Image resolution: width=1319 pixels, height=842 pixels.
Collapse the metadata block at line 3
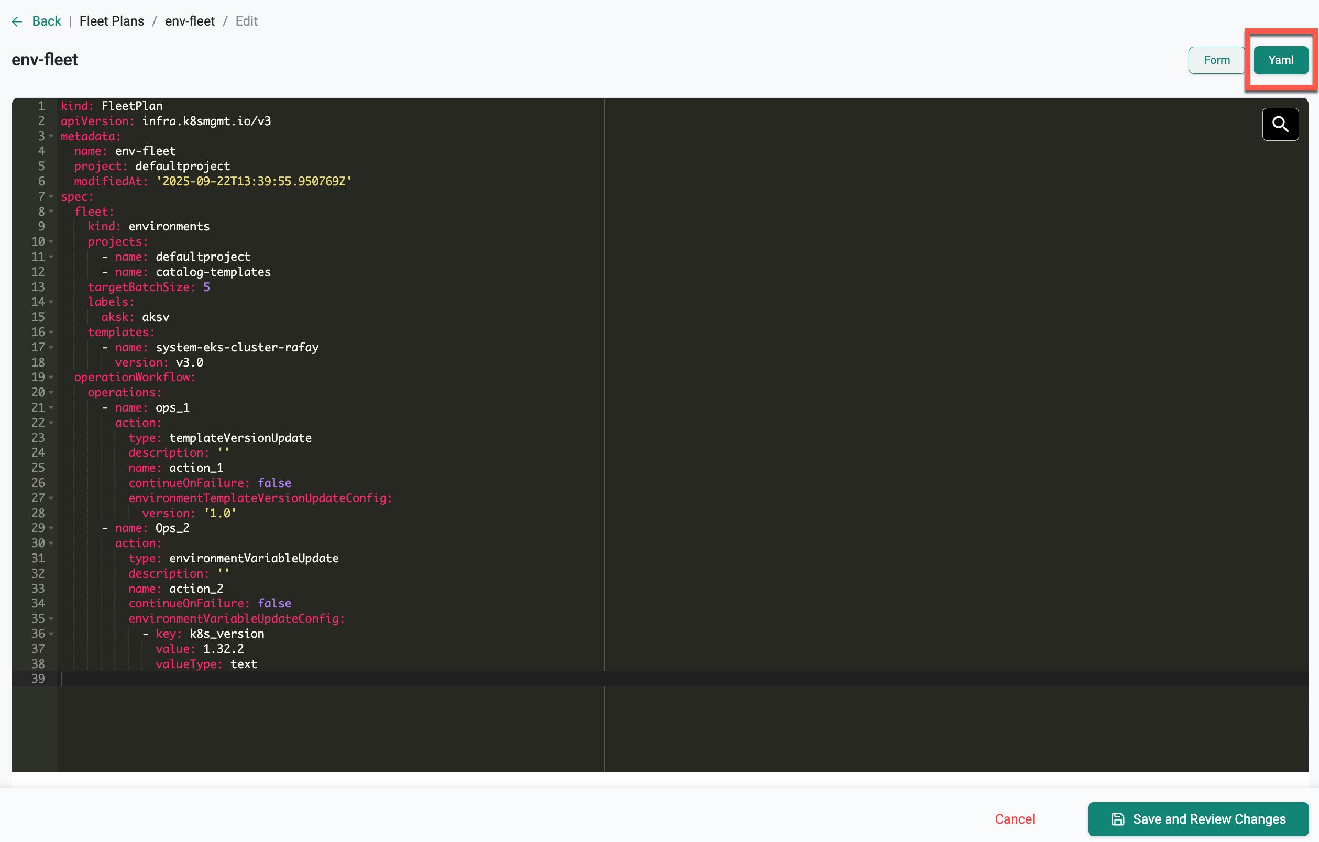point(51,136)
